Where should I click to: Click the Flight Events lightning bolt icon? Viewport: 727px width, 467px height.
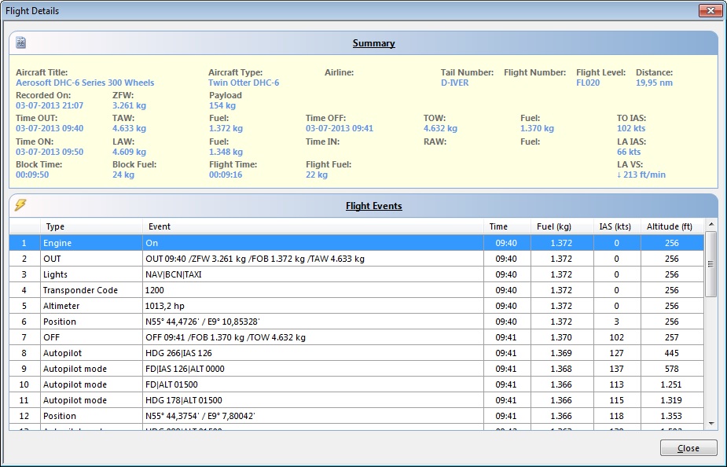pos(20,204)
